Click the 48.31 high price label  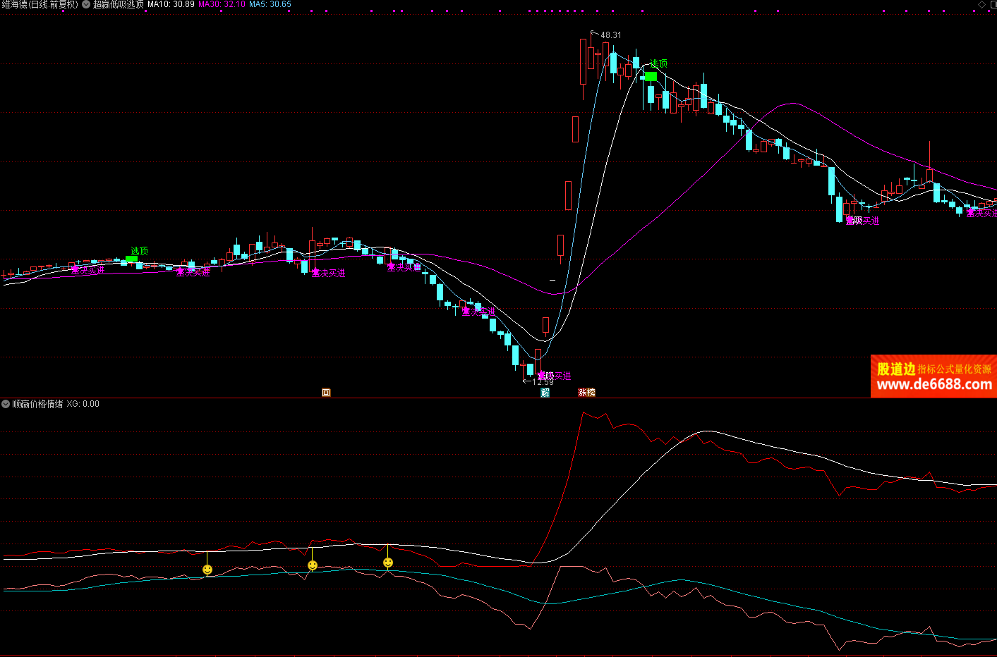point(611,35)
